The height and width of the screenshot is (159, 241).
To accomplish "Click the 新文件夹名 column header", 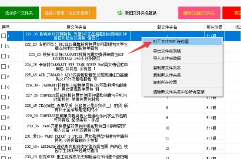I will [x=167, y=27].
